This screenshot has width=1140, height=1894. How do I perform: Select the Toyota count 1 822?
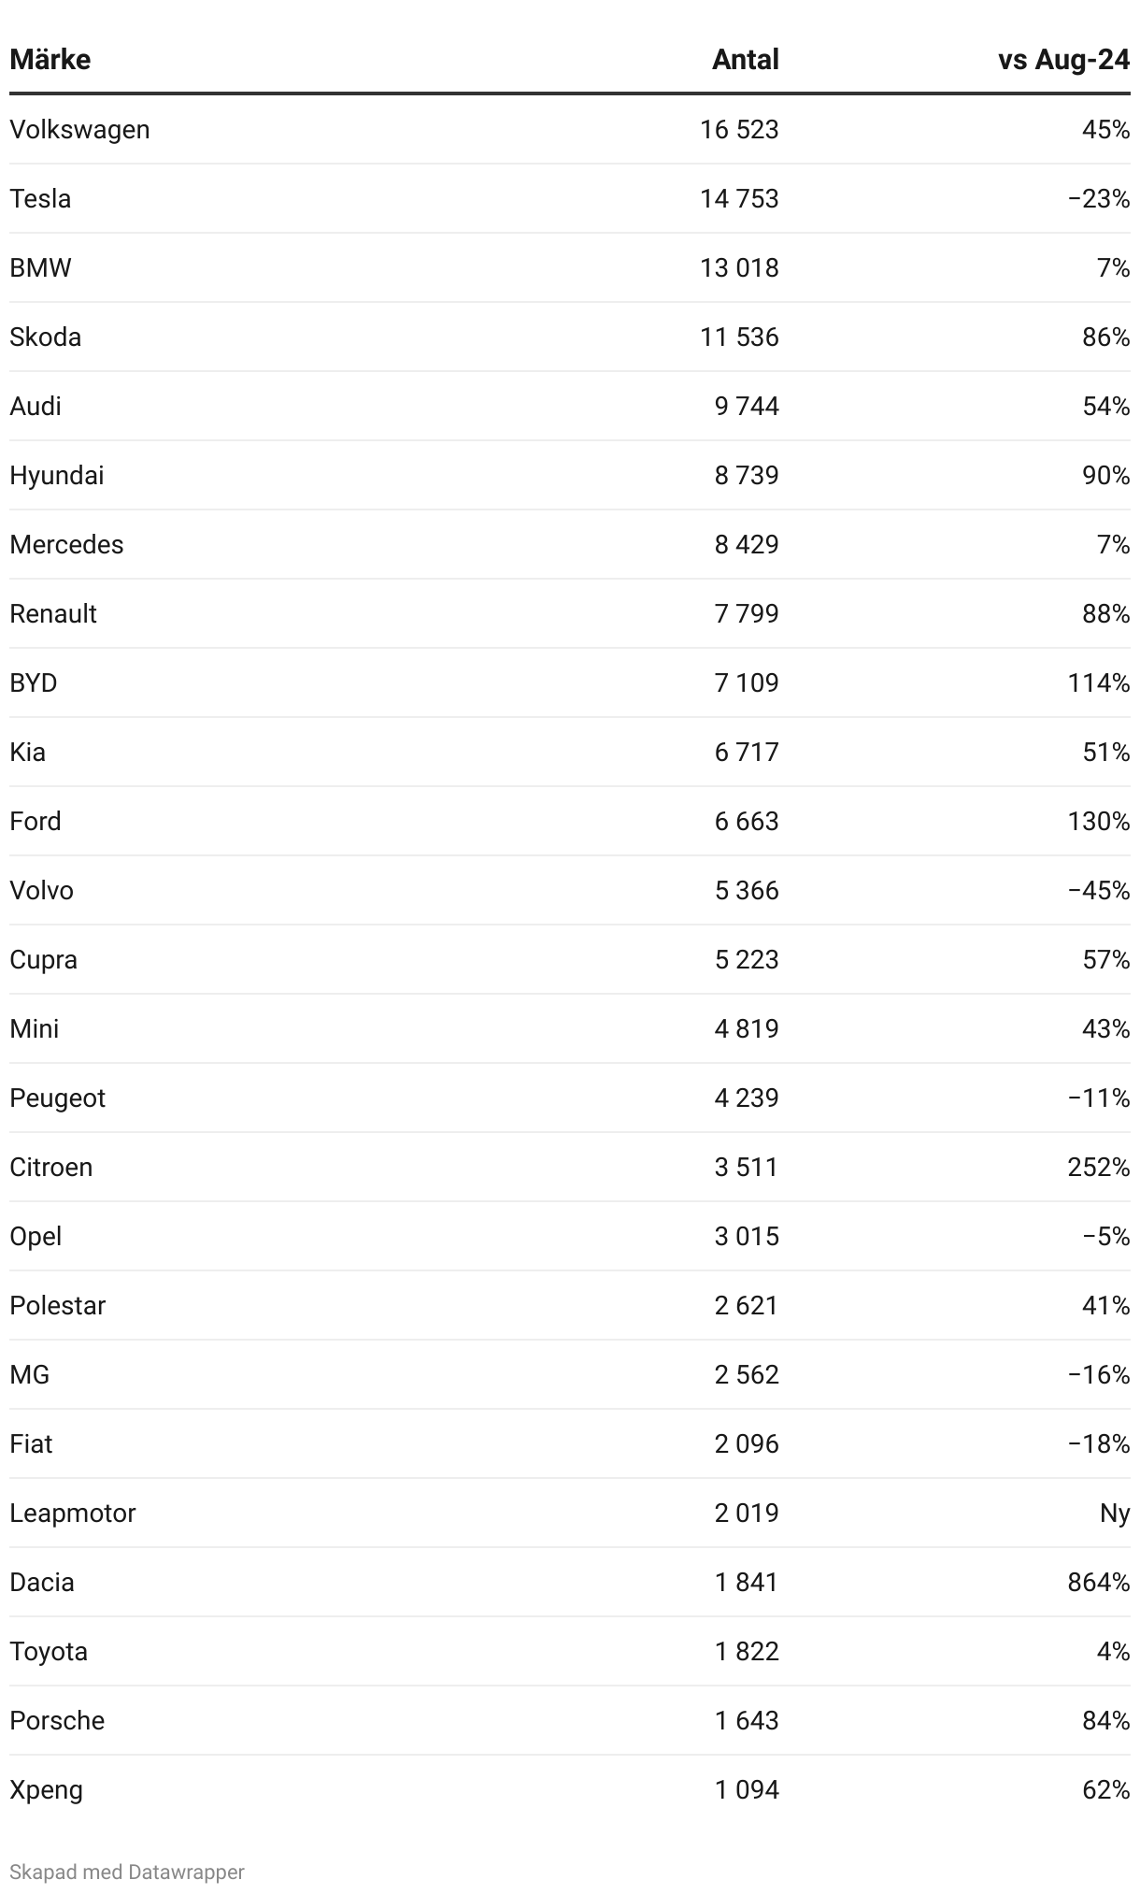[x=747, y=1651]
